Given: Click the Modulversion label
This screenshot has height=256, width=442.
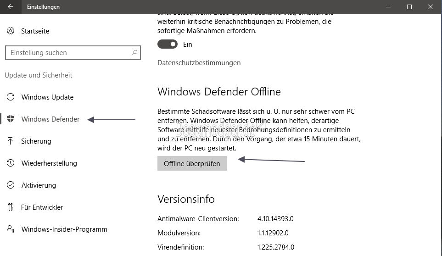Looking at the screenshot, I should tap(179, 233).
